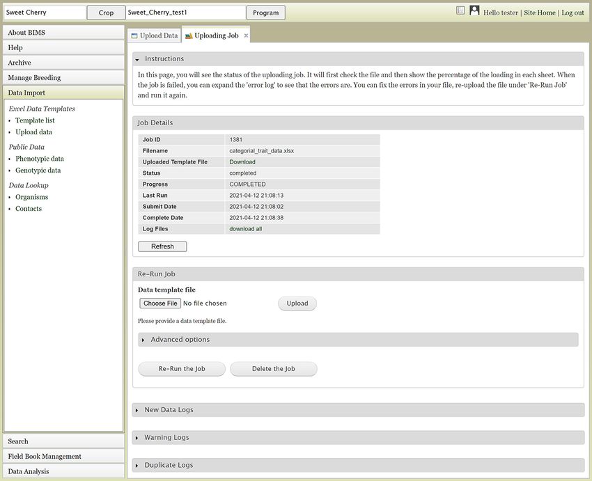Expand Warning Logs section
The width and height of the screenshot is (592, 481).
click(358, 438)
